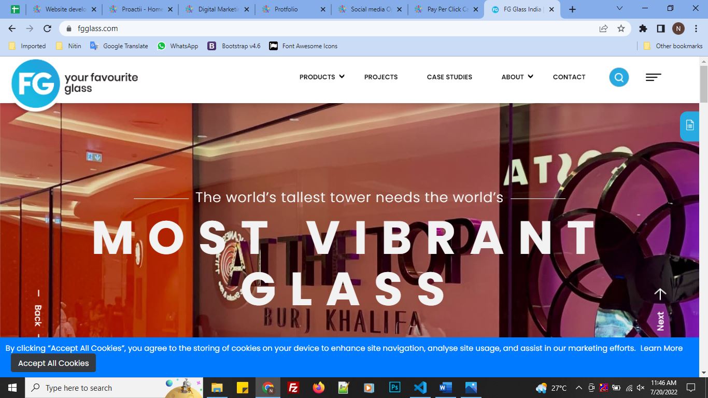708x398 pixels.
Task: Expand the ABOUT dropdown
Action: 517,77
